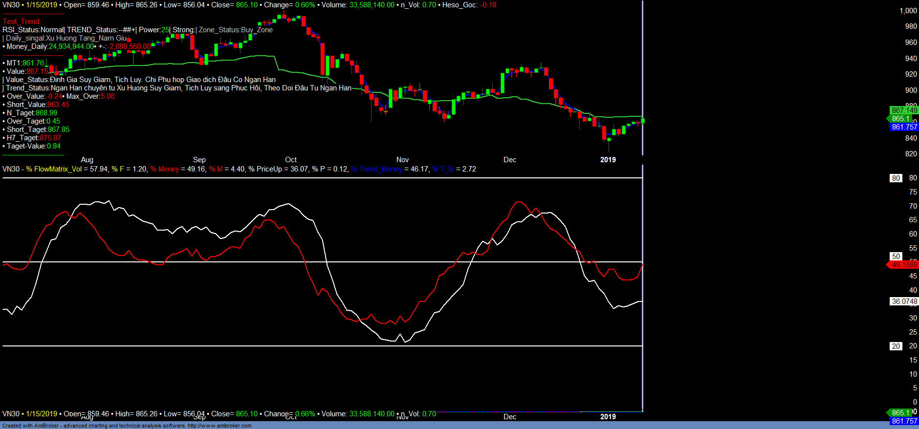Click the green 865.1 arrow label in price pane
Screen dimensions: 919x429
pos(900,119)
